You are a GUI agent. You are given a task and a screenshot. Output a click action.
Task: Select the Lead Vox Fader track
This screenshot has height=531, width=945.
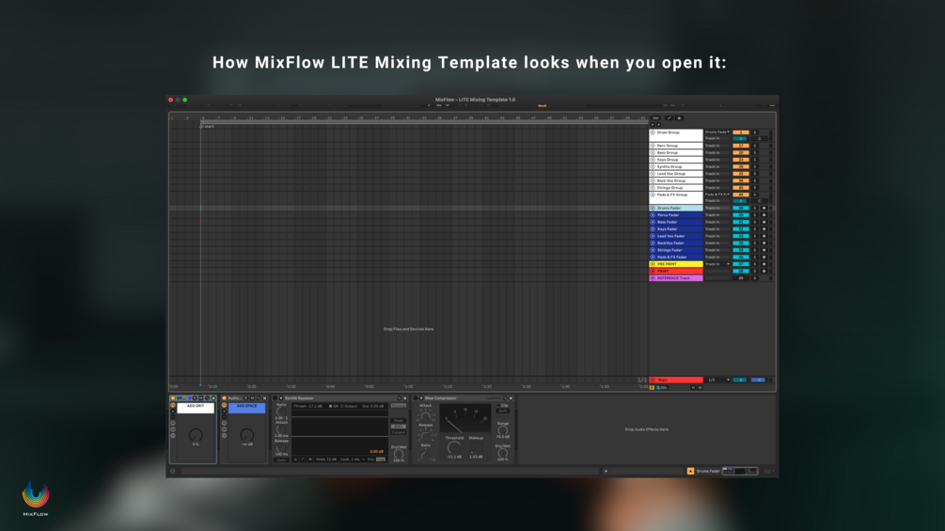(x=676, y=236)
